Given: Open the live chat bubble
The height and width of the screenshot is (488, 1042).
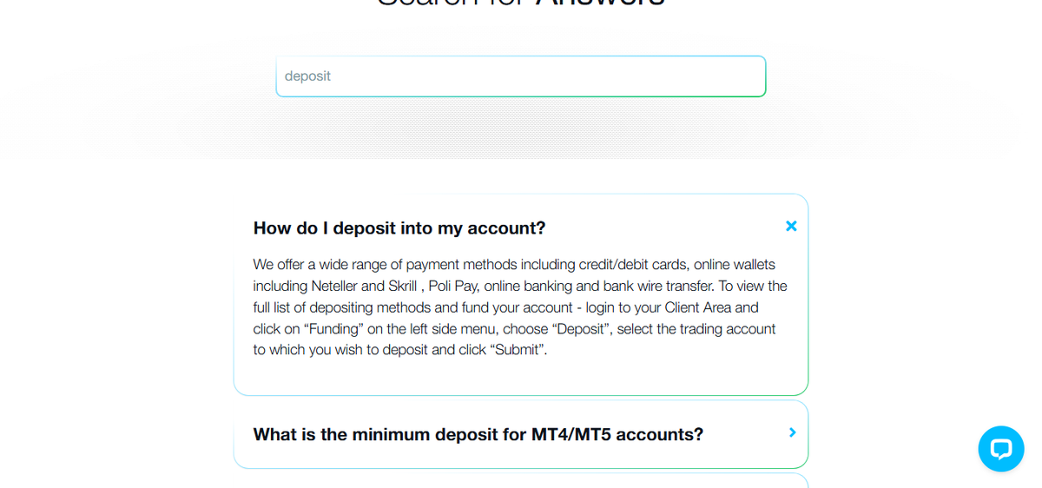Looking at the screenshot, I should (1001, 449).
